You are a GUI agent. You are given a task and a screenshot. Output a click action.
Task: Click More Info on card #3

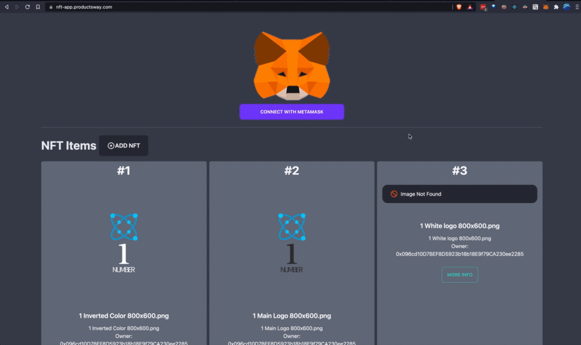click(x=460, y=275)
